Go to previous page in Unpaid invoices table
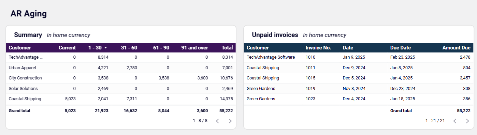 point(454,121)
